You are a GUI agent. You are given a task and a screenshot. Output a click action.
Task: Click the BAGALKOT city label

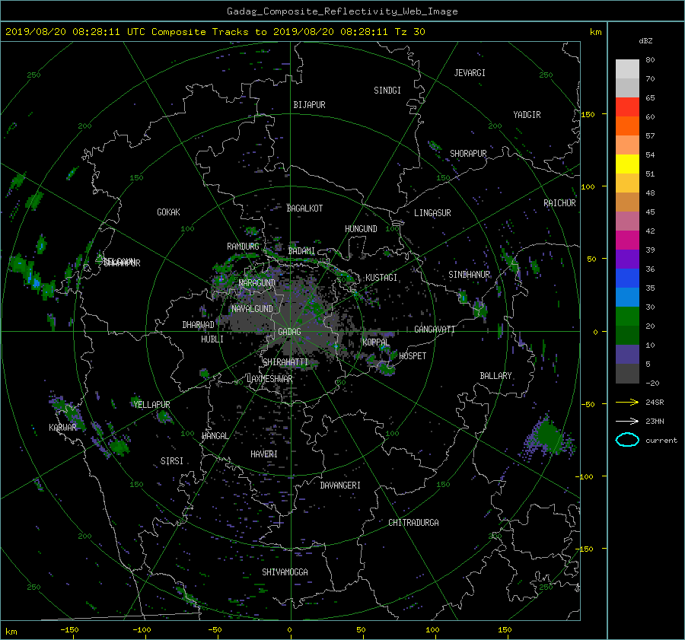(x=304, y=209)
